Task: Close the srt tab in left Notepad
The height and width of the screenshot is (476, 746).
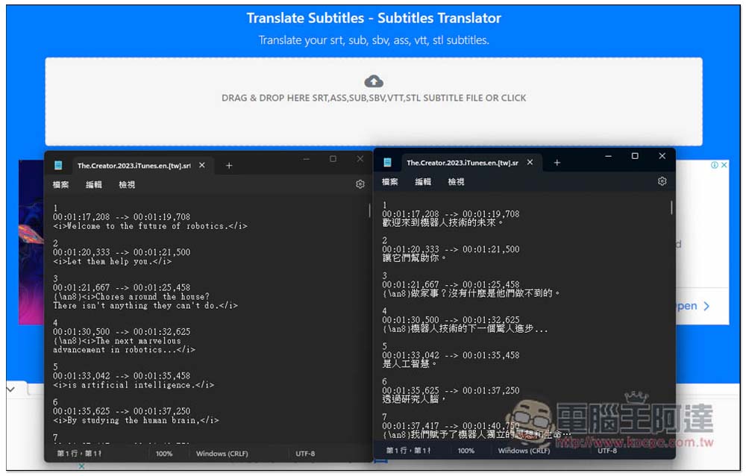Action: 201,165
